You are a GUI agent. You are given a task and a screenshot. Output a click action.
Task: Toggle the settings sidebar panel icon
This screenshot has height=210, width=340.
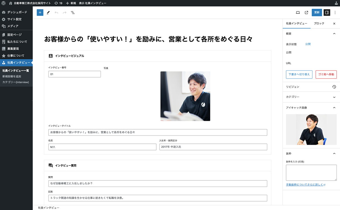click(326, 13)
